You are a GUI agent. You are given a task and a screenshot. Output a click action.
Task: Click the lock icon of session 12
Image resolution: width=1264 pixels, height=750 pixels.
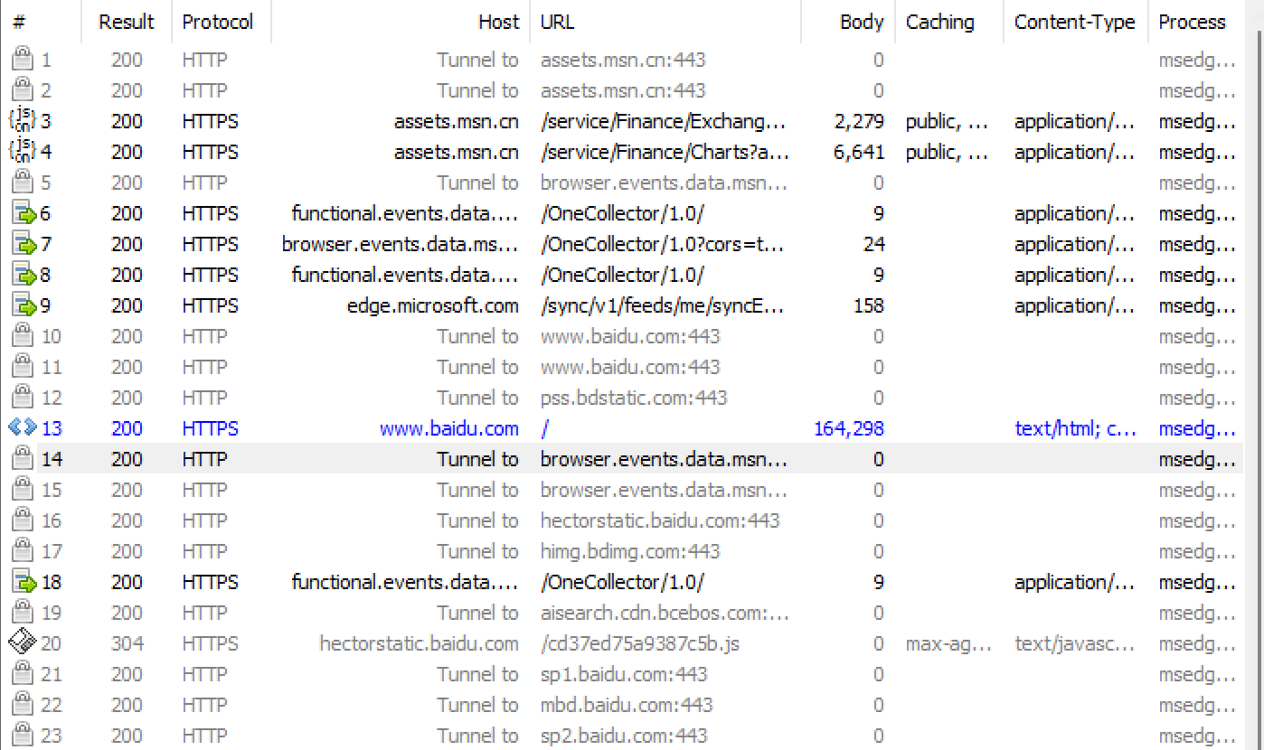[x=21, y=398]
